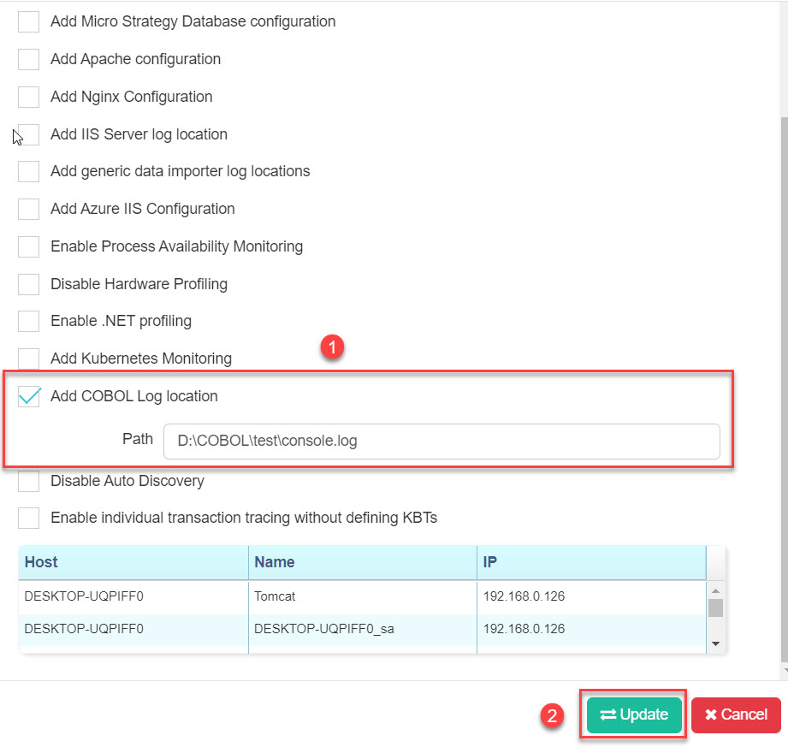Click the Host column header
This screenshot has width=788, height=747.
click(x=133, y=562)
